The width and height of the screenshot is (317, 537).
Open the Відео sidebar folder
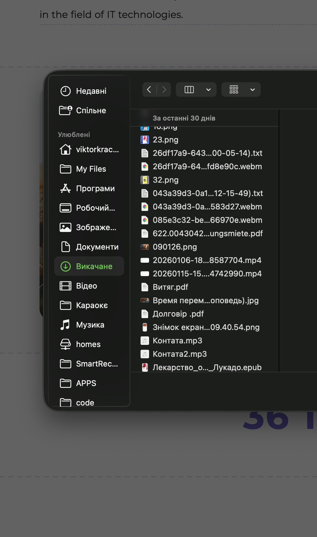pyautogui.click(x=86, y=286)
